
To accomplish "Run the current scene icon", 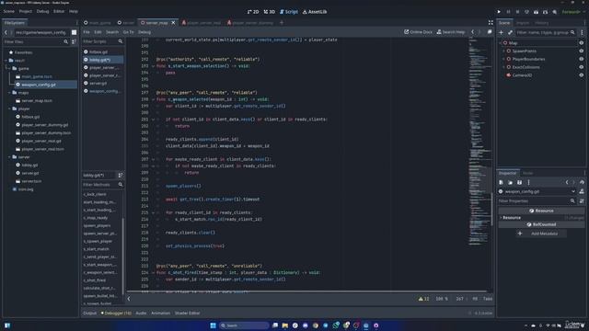I will (536, 12).
